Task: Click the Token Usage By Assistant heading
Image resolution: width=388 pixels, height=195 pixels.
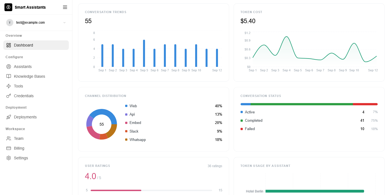Action: click(265, 166)
